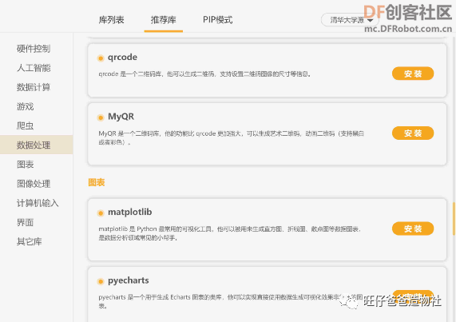Select 其它库 category in sidebar
The width and height of the screenshot is (456, 322).
(x=29, y=241)
